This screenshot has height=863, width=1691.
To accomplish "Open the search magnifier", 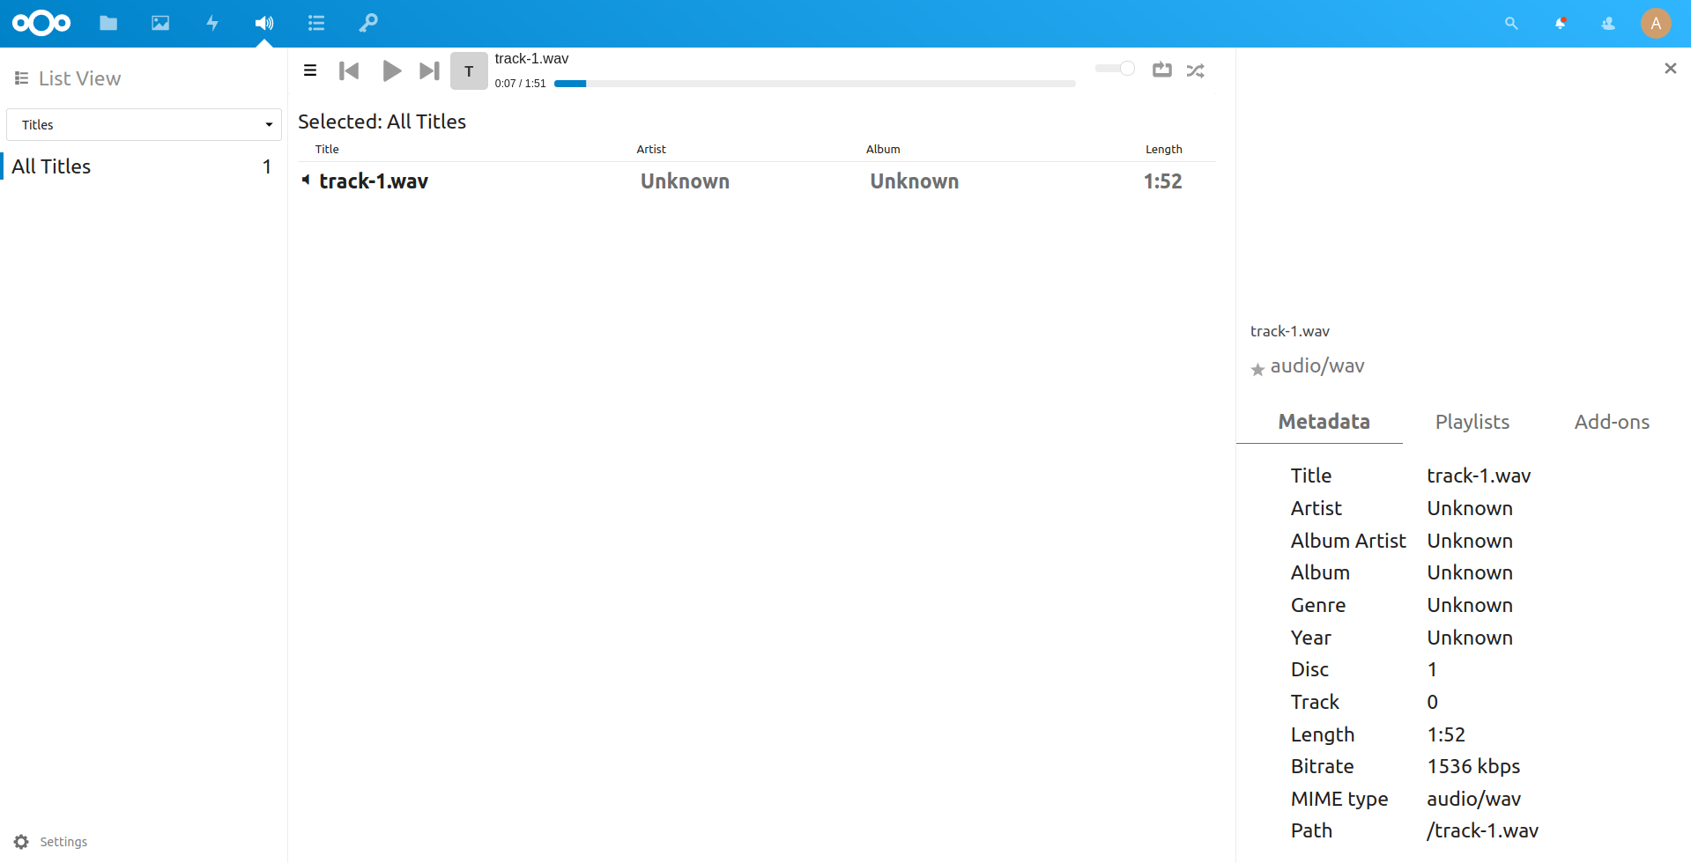I will pyautogui.click(x=1510, y=23).
